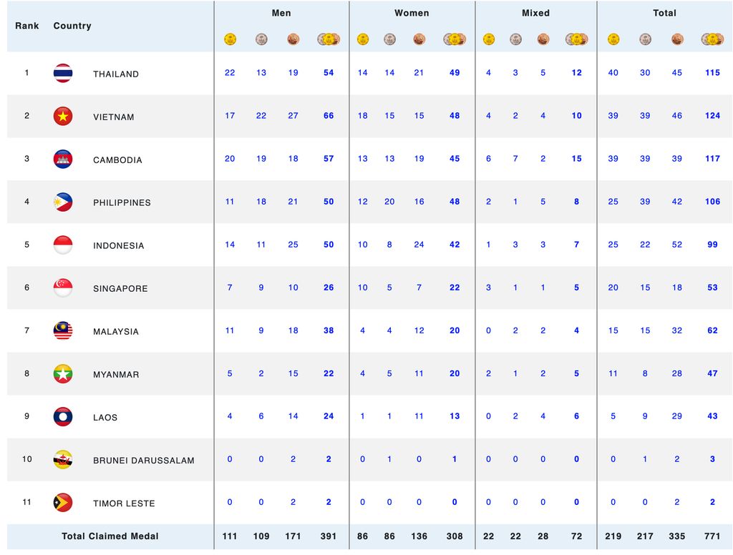Click the Singapore flag icon
Viewport: 733px width, 555px height.
[x=63, y=288]
